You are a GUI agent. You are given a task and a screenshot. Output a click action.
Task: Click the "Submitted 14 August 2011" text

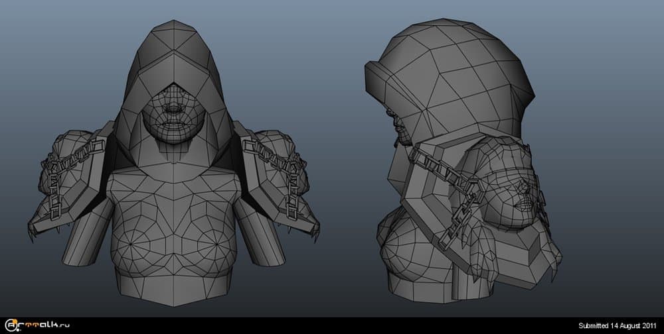[x=618, y=325]
